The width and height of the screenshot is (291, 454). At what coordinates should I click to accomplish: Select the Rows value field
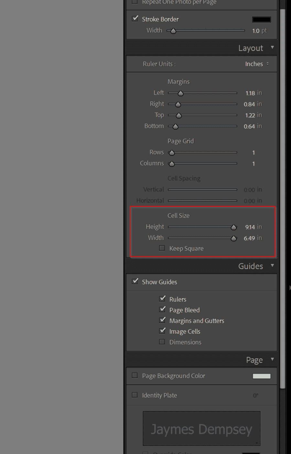[253, 153]
